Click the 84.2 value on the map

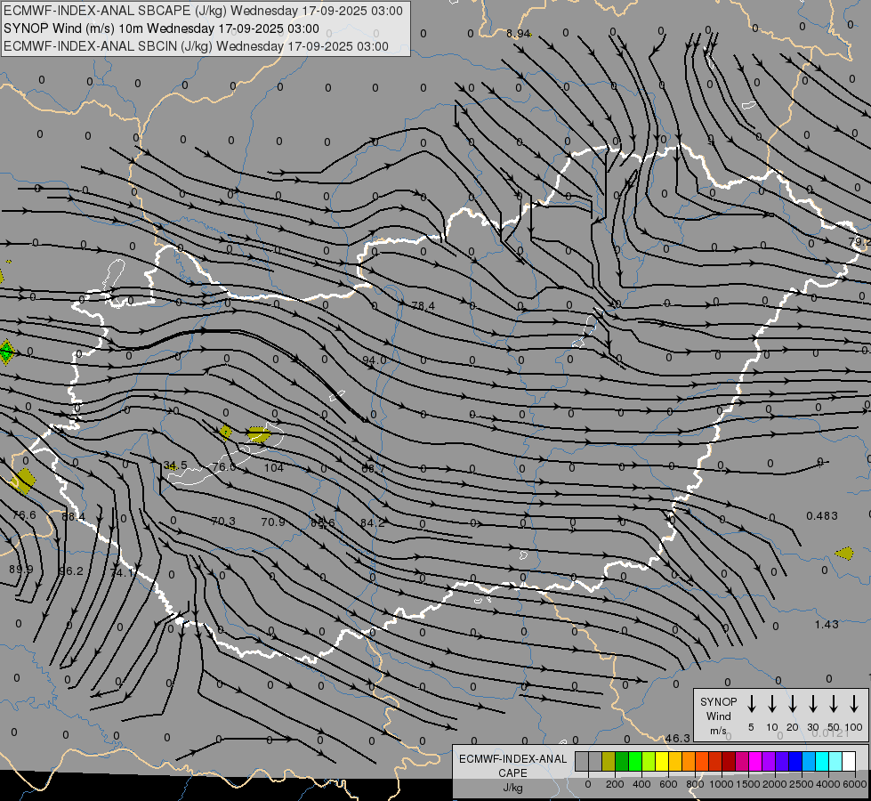coord(372,523)
